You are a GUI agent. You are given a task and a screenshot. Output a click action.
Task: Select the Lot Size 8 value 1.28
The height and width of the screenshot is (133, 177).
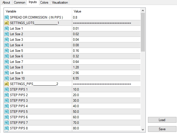tap(76, 67)
